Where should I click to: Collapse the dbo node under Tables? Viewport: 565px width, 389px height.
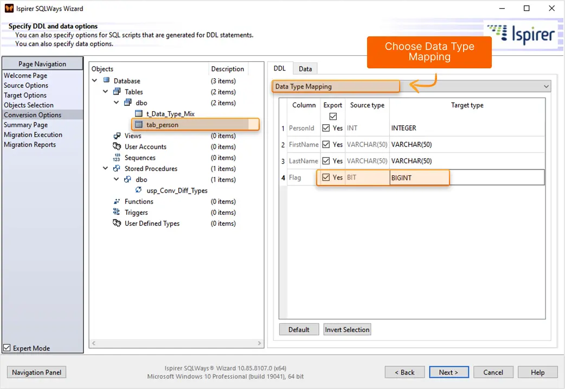pos(116,103)
